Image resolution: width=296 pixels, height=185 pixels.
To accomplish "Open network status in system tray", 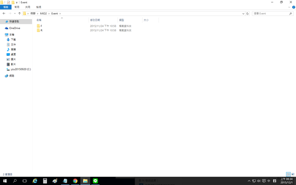I will coord(254,181).
